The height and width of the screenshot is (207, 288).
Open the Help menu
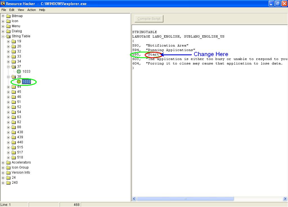click(42, 10)
